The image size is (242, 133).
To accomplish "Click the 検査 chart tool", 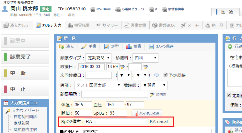I will click(x=134, y=46).
